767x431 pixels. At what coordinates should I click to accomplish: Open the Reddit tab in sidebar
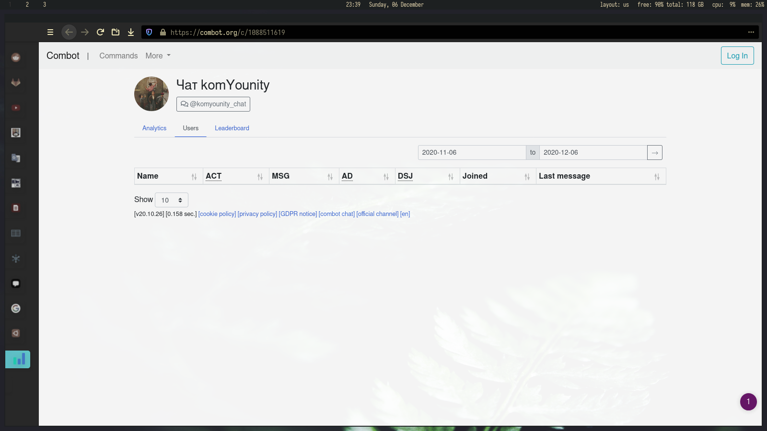(x=16, y=57)
